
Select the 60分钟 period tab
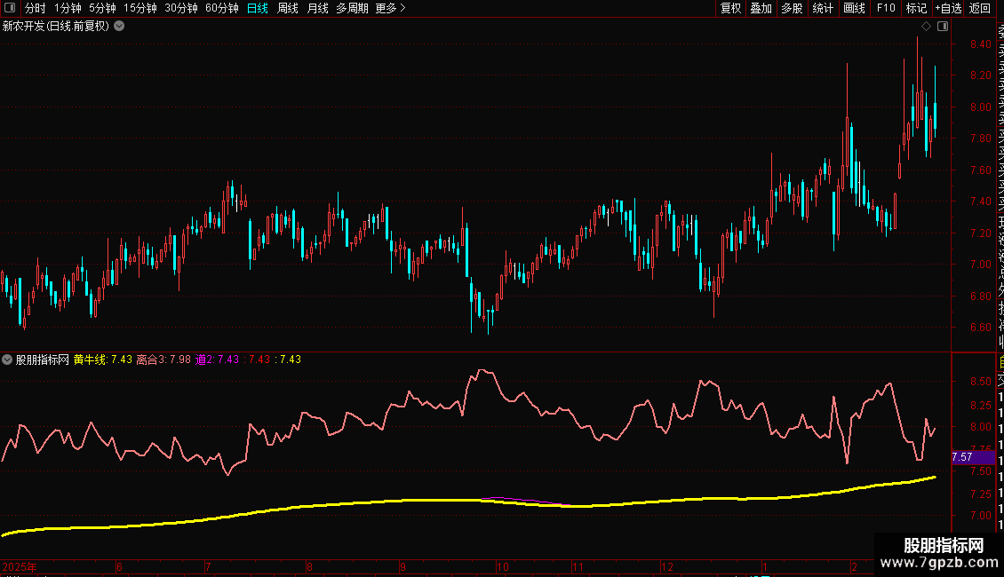tap(221, 8)
